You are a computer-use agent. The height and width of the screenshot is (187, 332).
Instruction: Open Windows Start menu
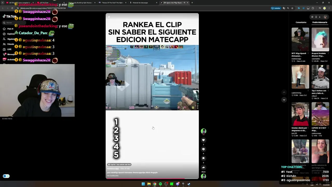[143, 184]
